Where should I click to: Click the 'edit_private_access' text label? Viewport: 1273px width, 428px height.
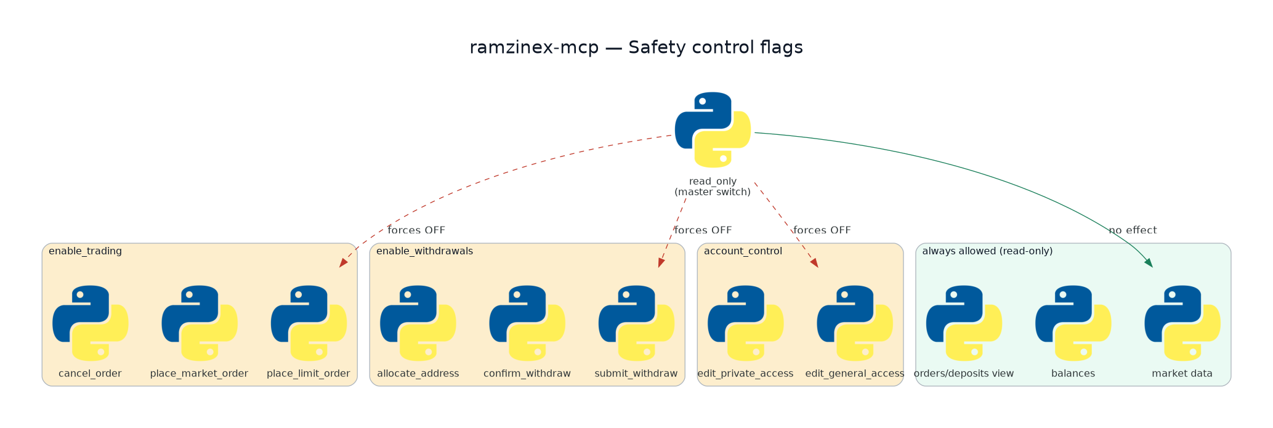745,374
